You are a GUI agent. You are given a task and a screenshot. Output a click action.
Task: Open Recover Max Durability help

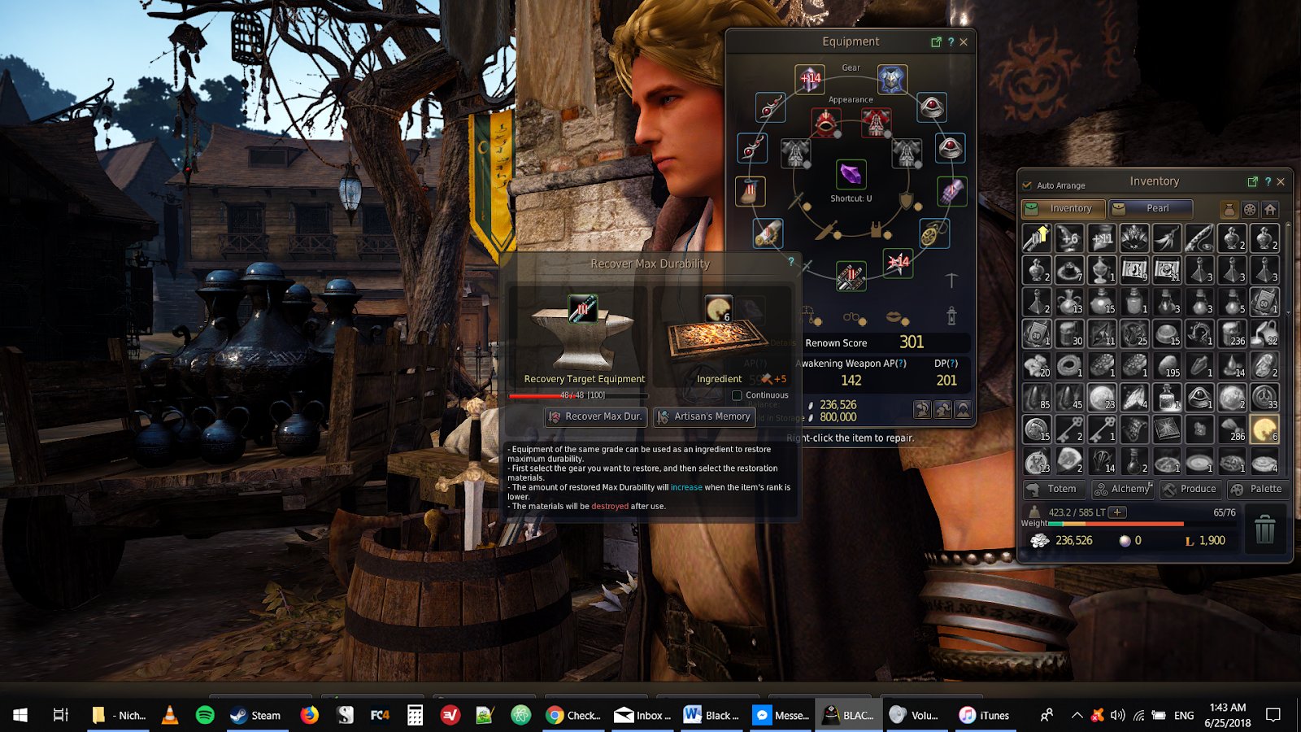pyautogui.click(x=790, y=262)
